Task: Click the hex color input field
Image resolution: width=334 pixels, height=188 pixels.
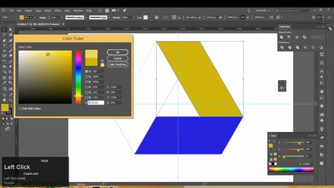Action: coord(96,103)
